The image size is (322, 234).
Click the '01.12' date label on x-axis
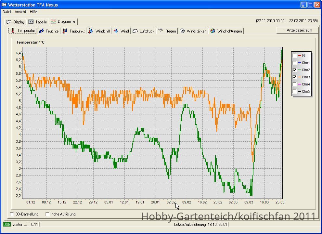[x=31, y=202]
